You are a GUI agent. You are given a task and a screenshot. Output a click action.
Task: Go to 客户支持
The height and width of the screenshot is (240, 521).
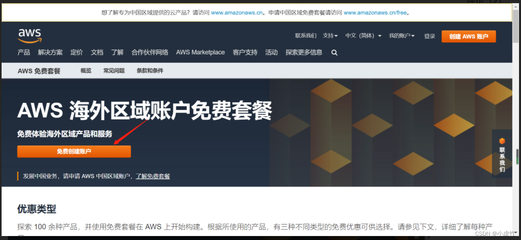pos(245,52)
